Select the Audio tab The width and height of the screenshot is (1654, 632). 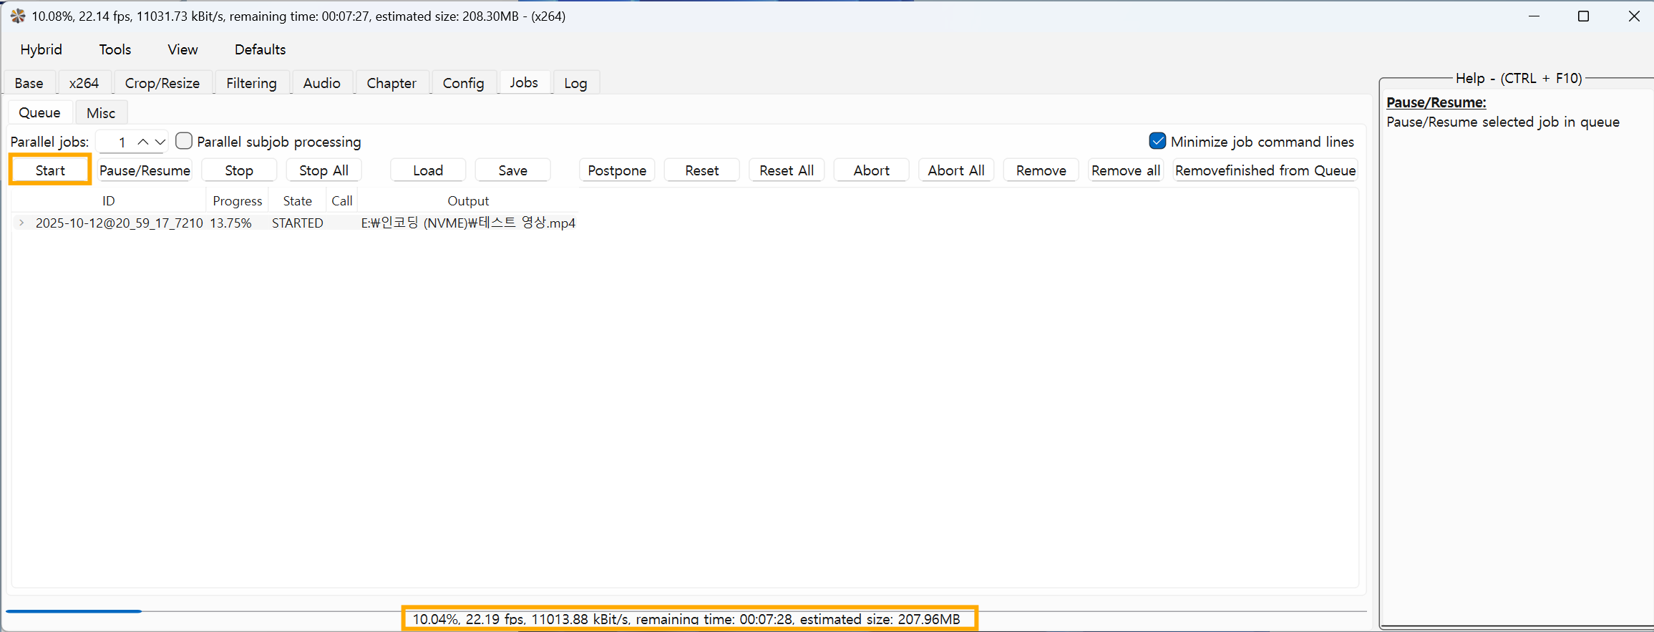click(x=321, y=83)
